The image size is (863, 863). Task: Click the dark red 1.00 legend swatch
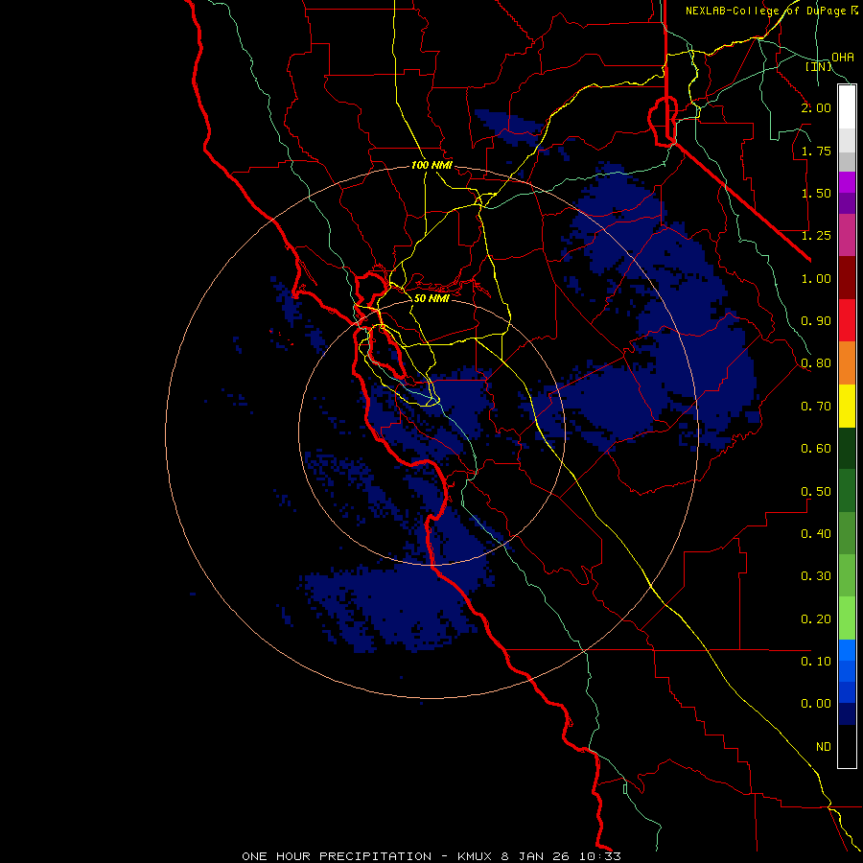click(x=847, y=278)
